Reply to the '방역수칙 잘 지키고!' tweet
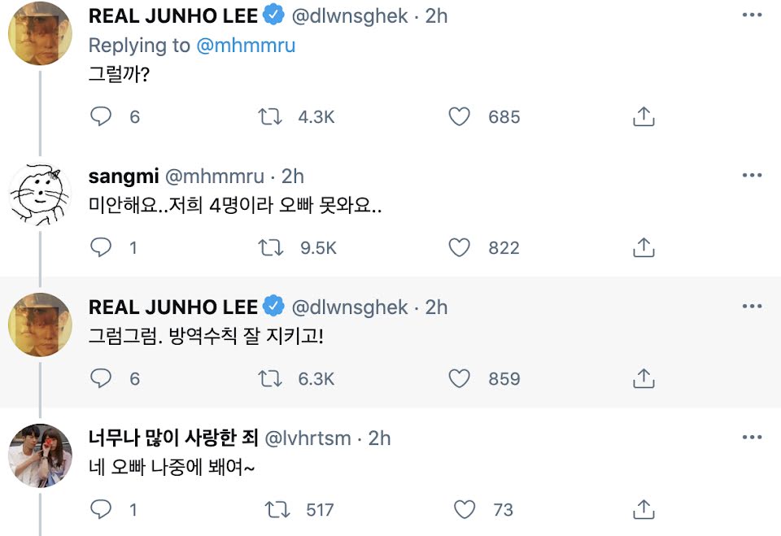The height and width of the screenshot is (536, 781). coord(100,378)
